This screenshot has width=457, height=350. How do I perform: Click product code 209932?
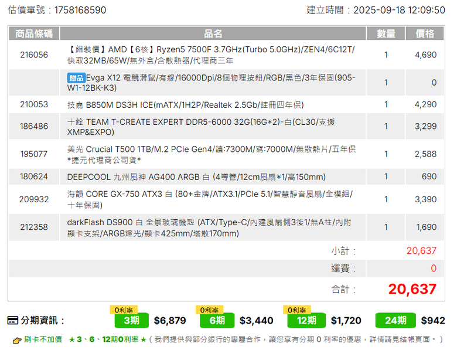click(x=34, y=199)
